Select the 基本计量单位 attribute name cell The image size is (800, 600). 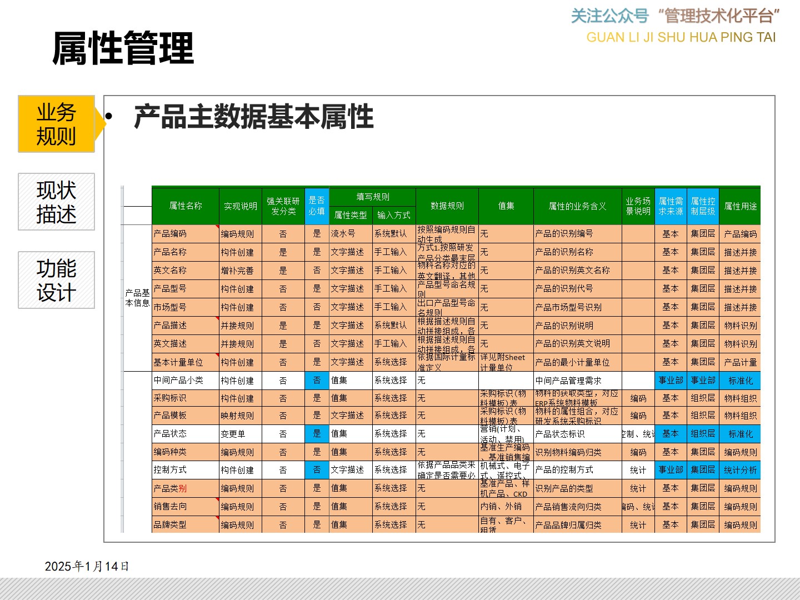[186, 362]
